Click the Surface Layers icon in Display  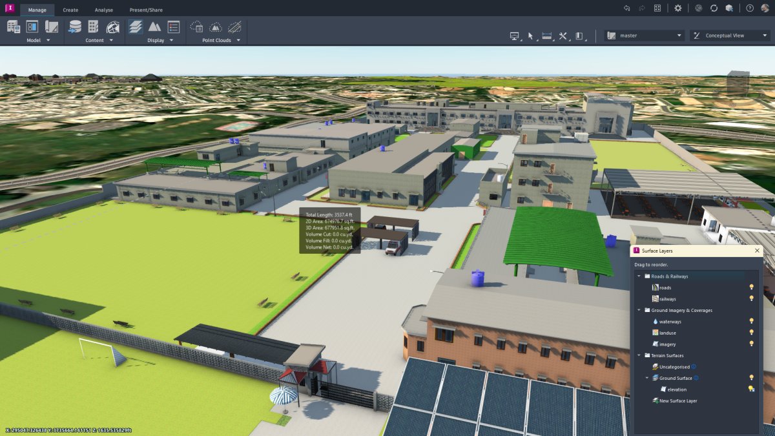[135, 26]
